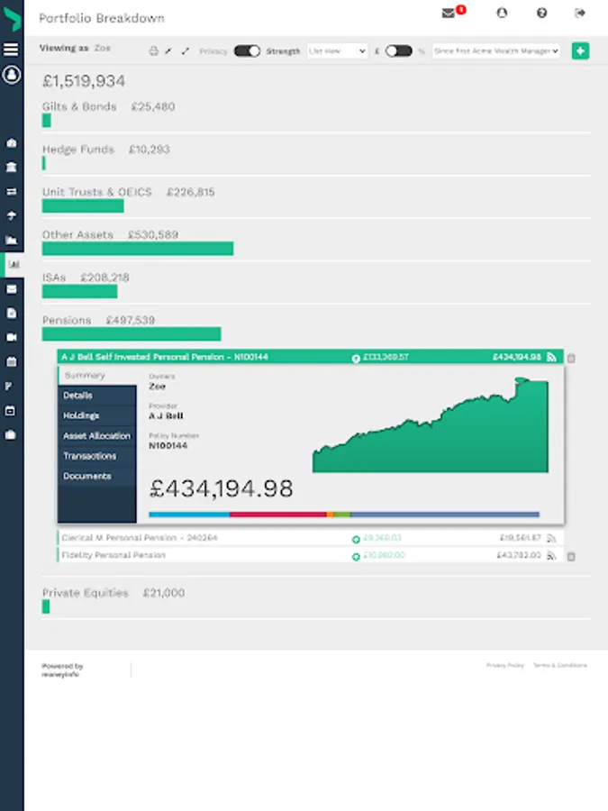Click the gain icon on Clerical M row
Viewport: 608px width, 811px height.
(x=356, y=540)
